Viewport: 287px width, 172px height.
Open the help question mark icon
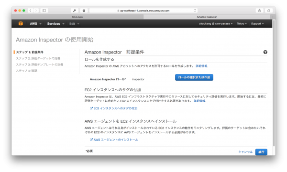point(265,52)
